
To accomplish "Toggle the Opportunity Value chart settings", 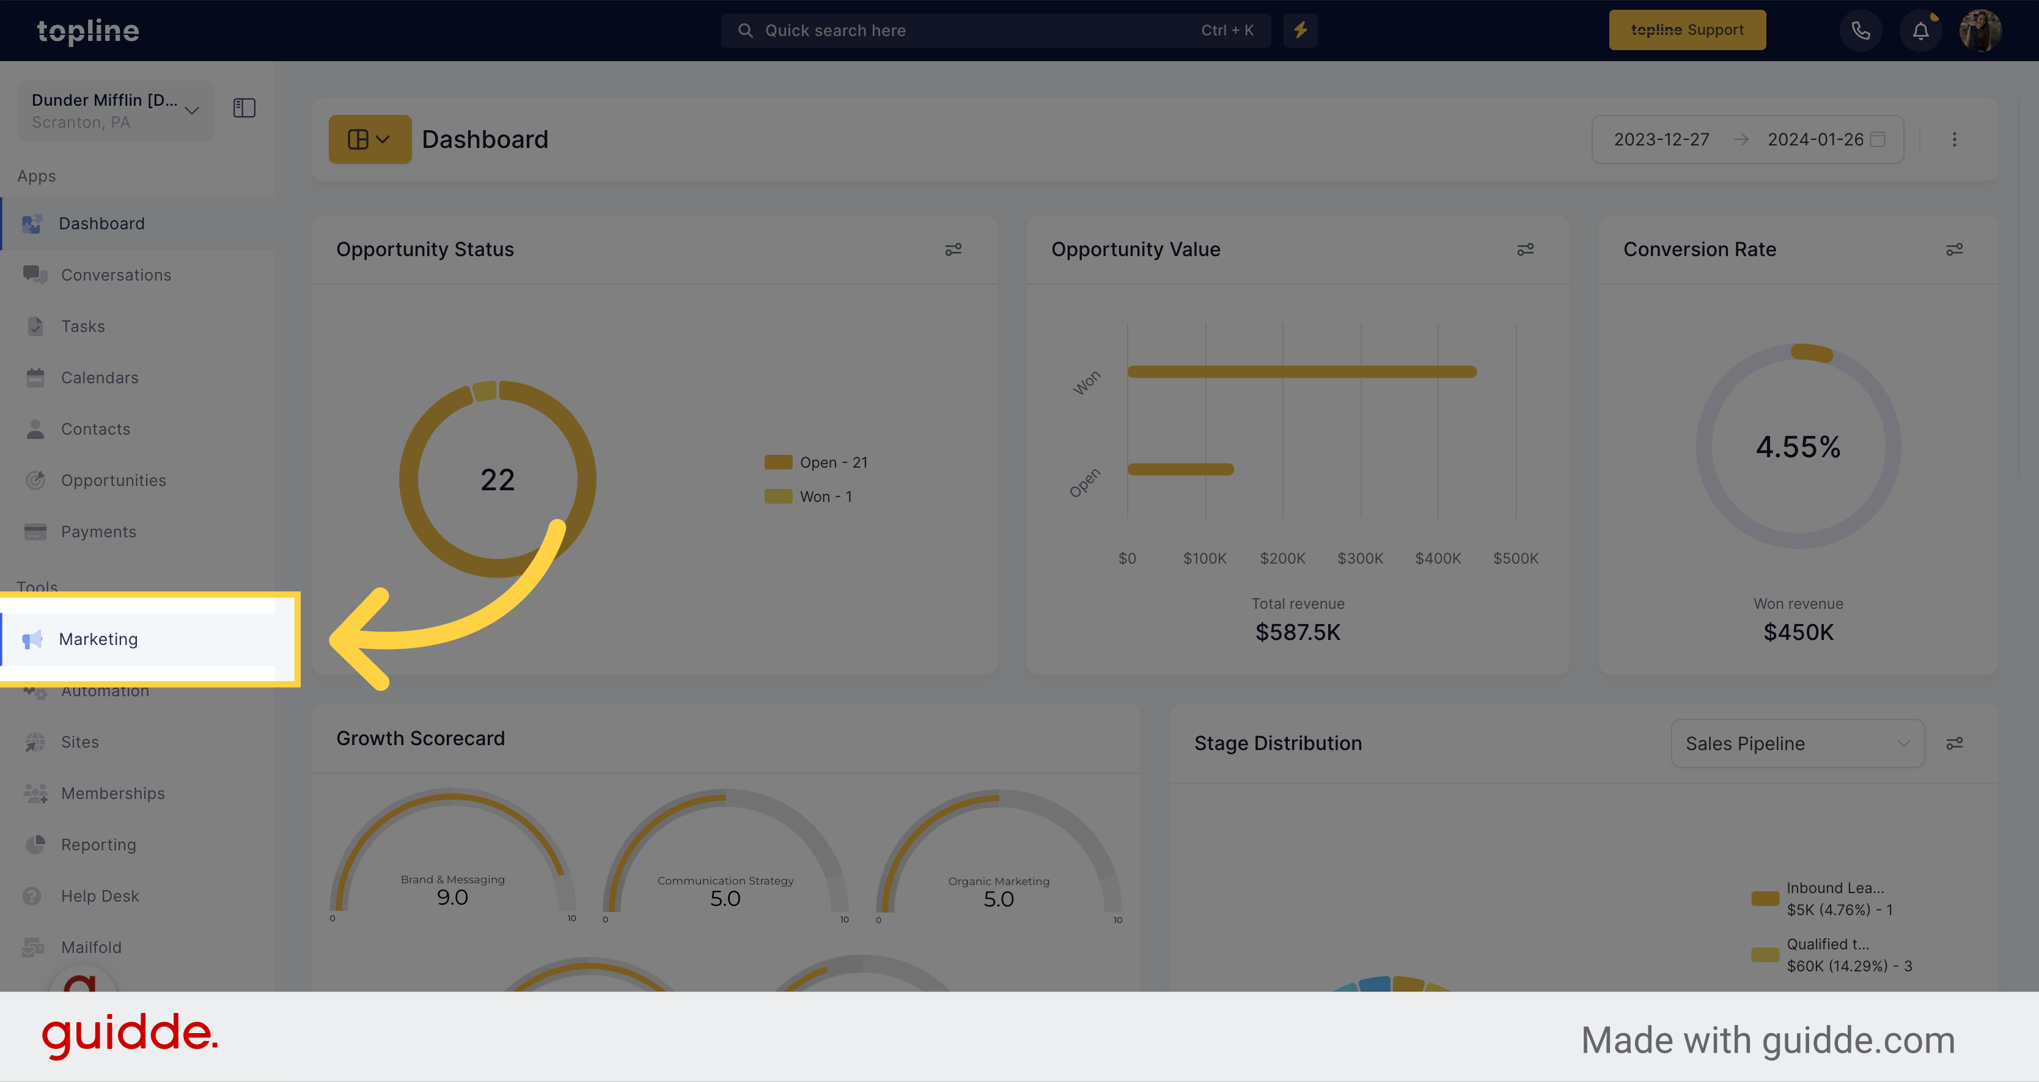I will 1525,249.
